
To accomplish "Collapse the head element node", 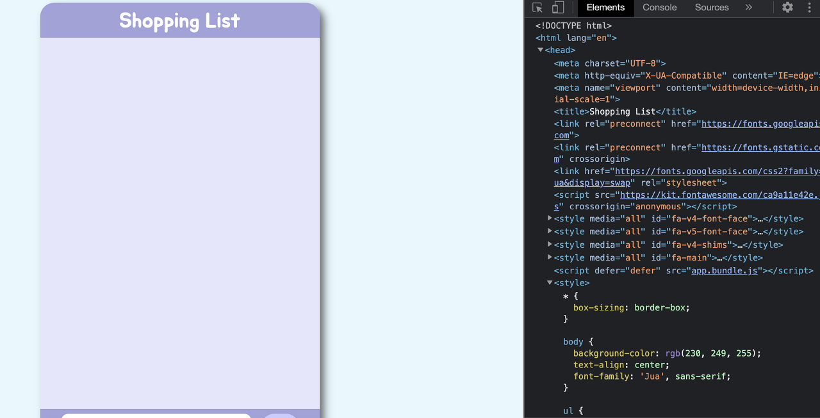I will pyautogui.click(x=540, y=50).
